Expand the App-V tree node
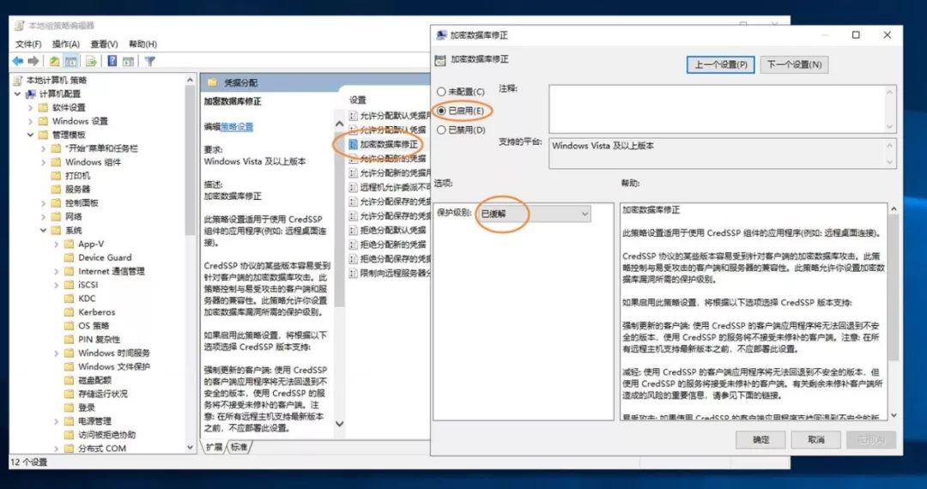 [x=57, y=244]
